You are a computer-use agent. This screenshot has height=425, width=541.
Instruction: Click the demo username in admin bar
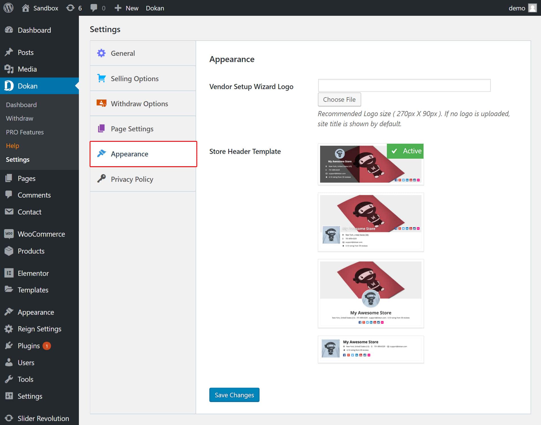point(517,8)
